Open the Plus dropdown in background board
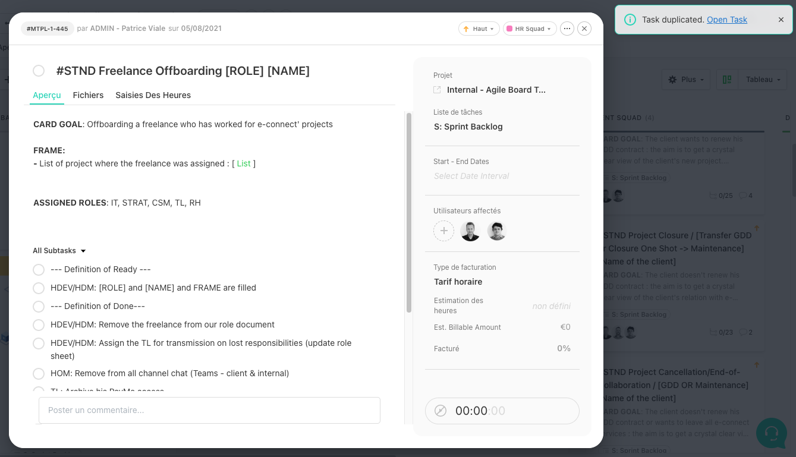This screenshot has height=457, width=796. [687, 80]
